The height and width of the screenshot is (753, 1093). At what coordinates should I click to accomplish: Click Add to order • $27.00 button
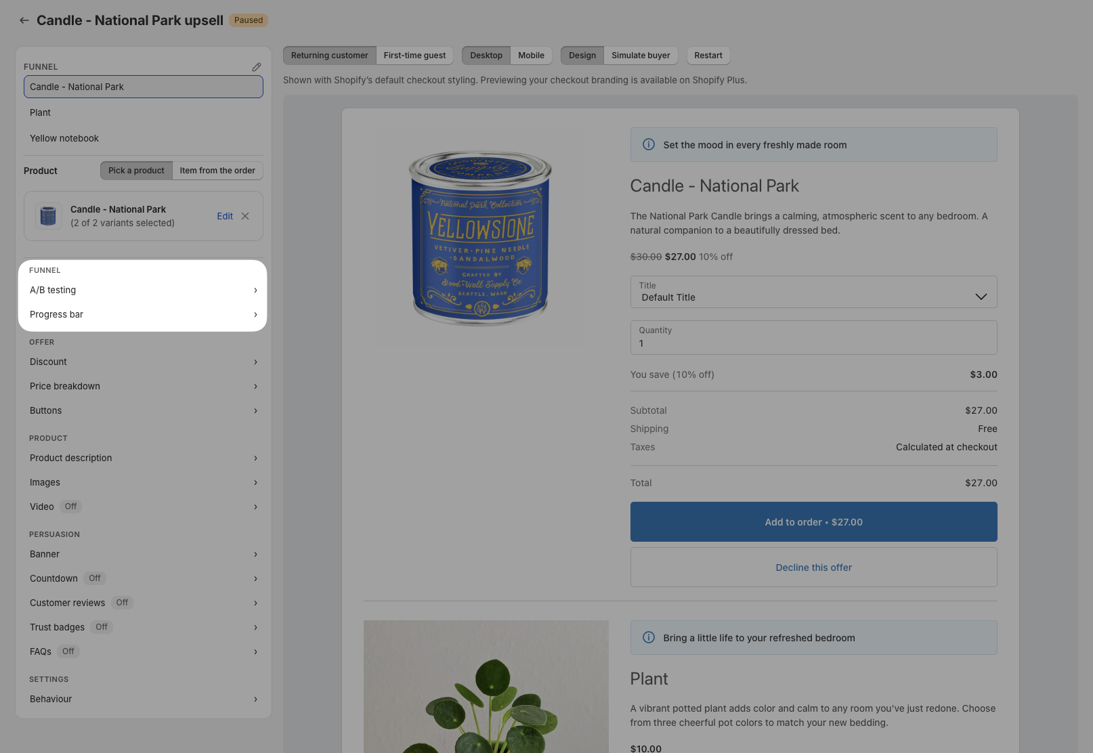(813, 521)
